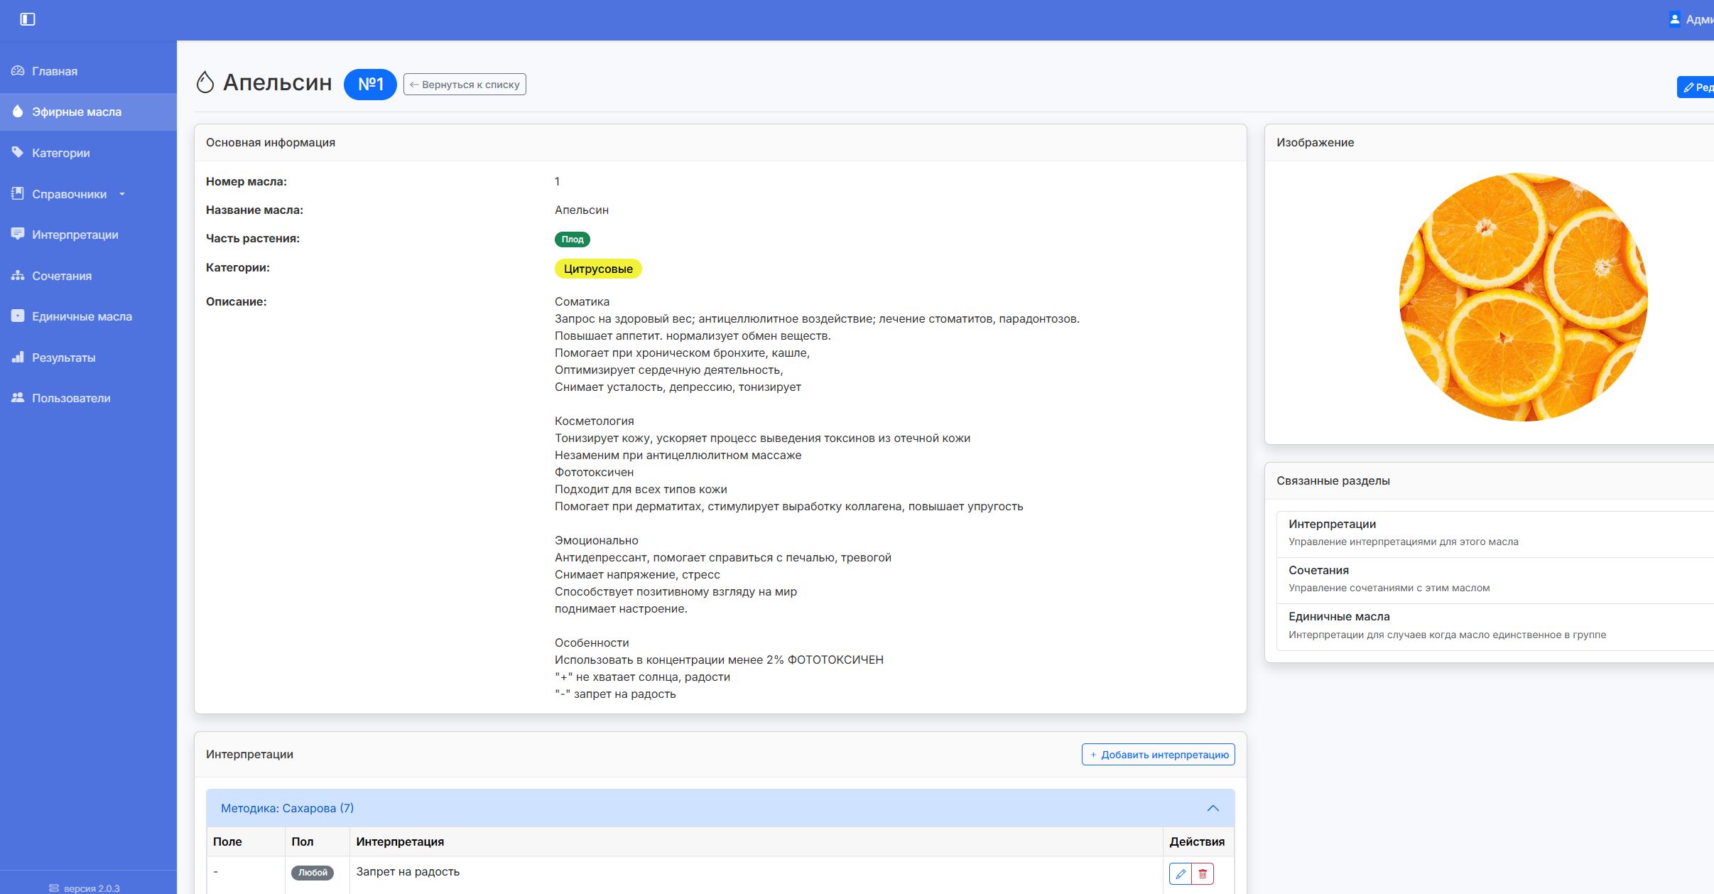Click the people icon for Пользователи
1714x894 pixels.
click(18, 398)
